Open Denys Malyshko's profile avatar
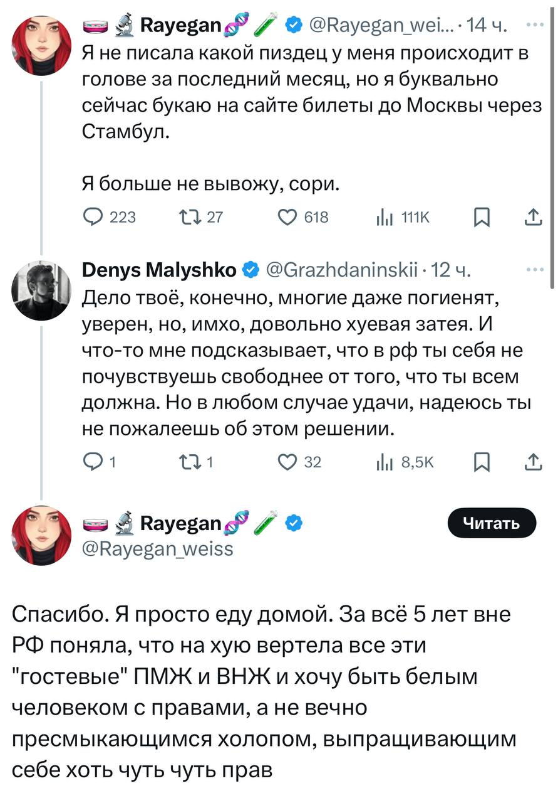 41,290
